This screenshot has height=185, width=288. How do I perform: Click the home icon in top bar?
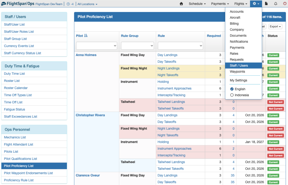(x=181, y=4)
